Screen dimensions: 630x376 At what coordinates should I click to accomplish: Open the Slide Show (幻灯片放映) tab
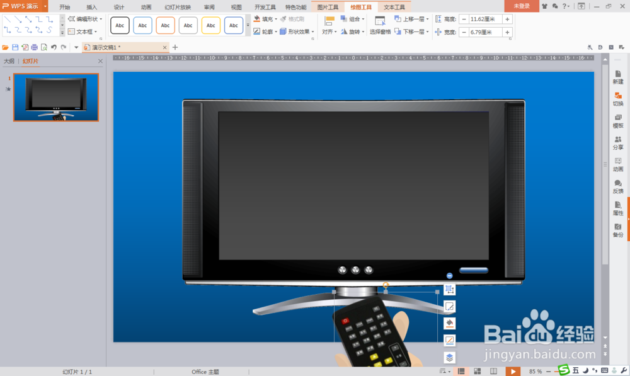pos(178,7)
